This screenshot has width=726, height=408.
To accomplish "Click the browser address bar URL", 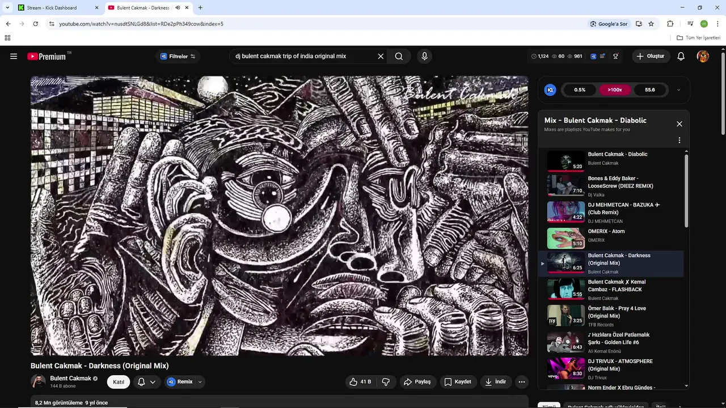I will [141, 24].
